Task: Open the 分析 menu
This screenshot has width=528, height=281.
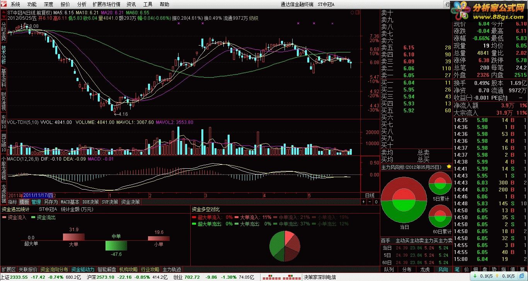Action: (82, 5)
